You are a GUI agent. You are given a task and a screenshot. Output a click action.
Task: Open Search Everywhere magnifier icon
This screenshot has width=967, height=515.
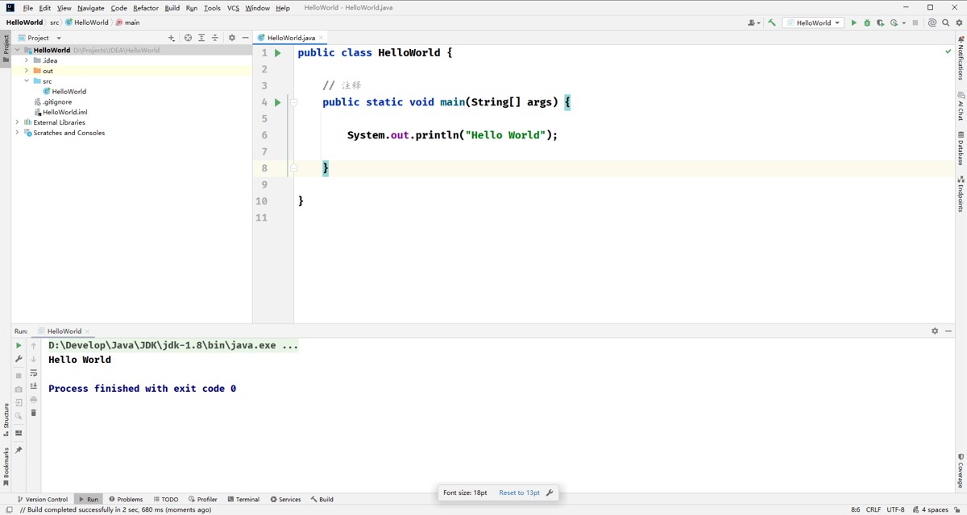click(x=945, y=23)
